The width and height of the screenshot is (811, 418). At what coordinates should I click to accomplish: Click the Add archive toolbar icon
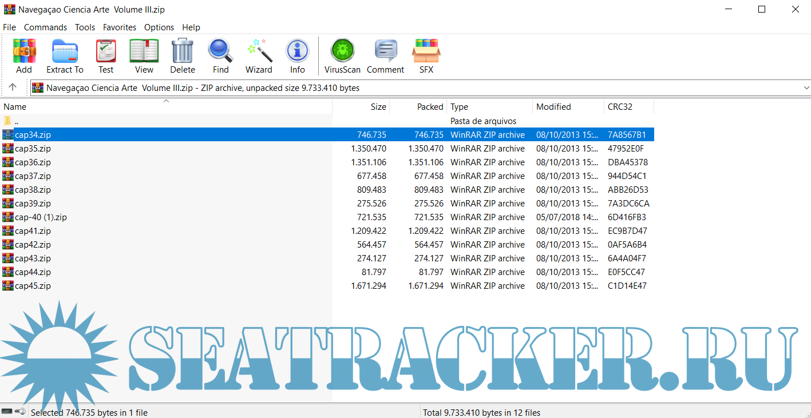(24, 56)
